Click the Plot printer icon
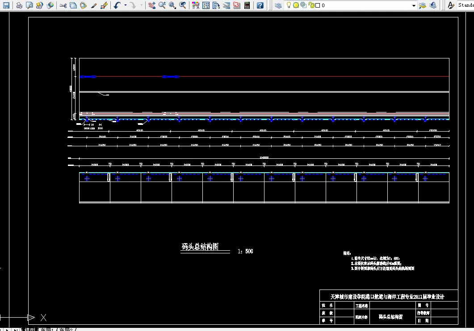The height and width of the screenshot is (331, 474). 19,5
